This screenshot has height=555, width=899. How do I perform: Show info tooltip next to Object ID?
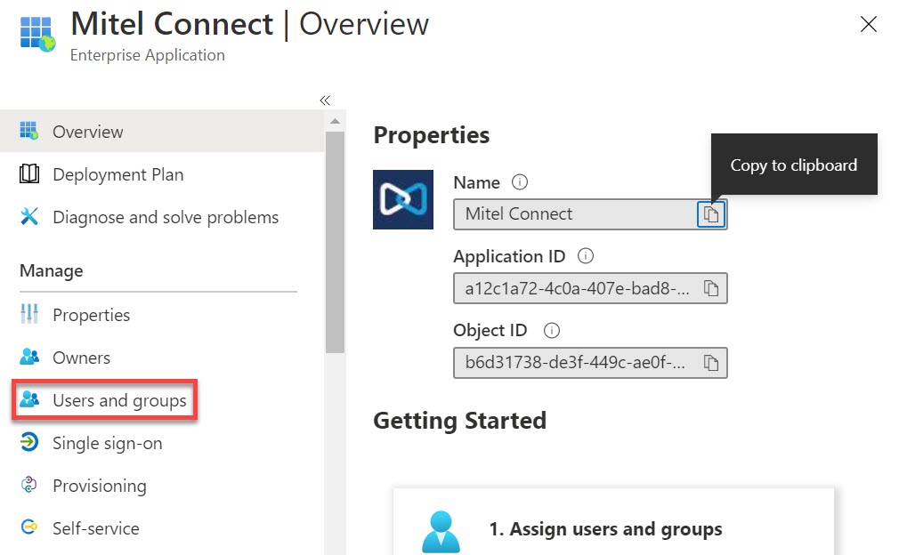point(552,331)
